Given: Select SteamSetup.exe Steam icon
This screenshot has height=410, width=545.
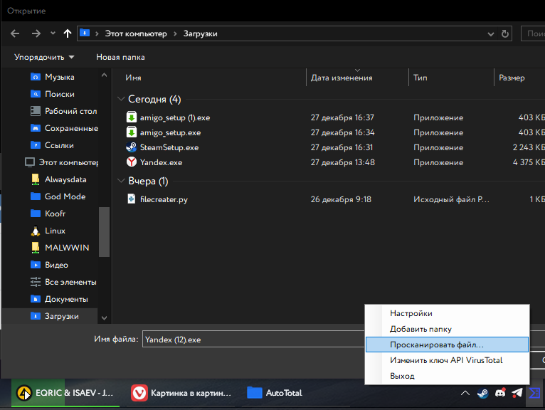Looking at the screenshot, I should tap(132, 147).
